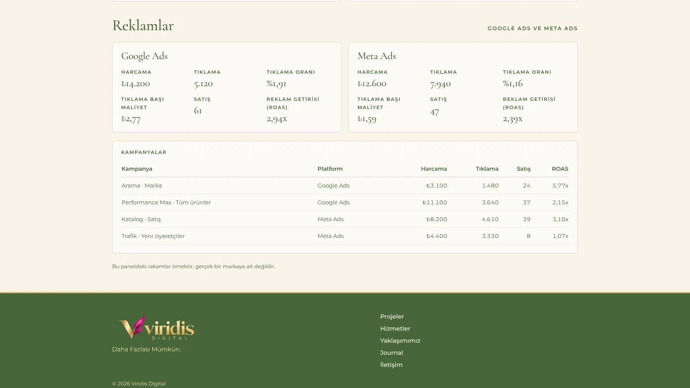Viewport: 690px width, 388px height.
Task: Click the KAMPANYALAR table label
Action: pyautogui.click(x=144, y=152)
